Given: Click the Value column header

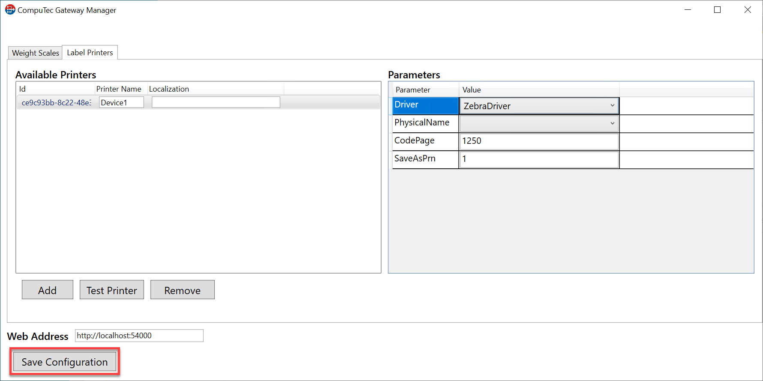Looking at the screenshot, I should click(x=539, y=90).
